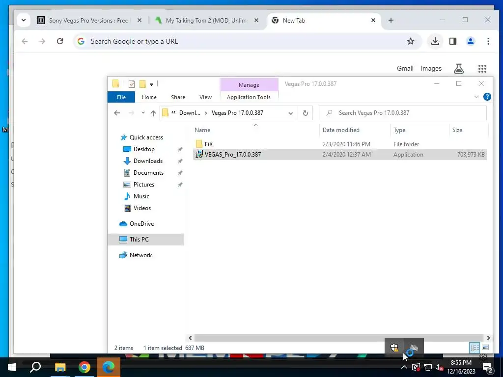
Task: Show hidden system tray icons
Action: tap(404, 367)
